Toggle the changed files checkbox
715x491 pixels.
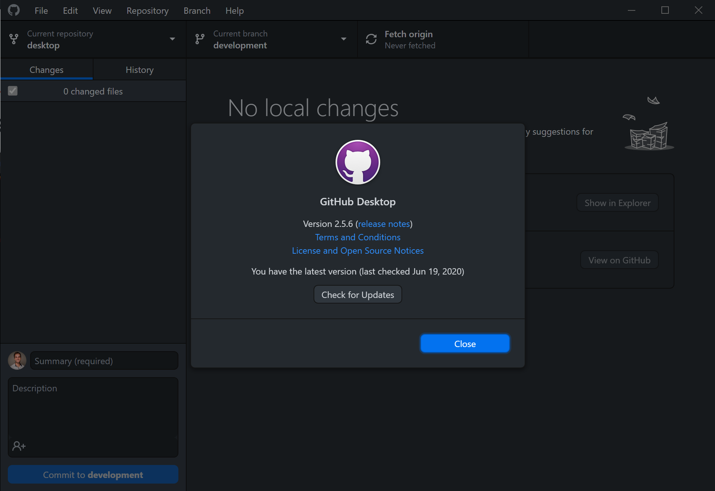13,91
